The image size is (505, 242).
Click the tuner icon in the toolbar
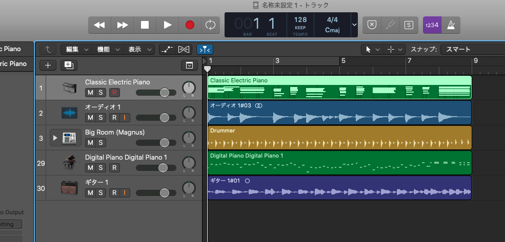click(x=391, y=25)
